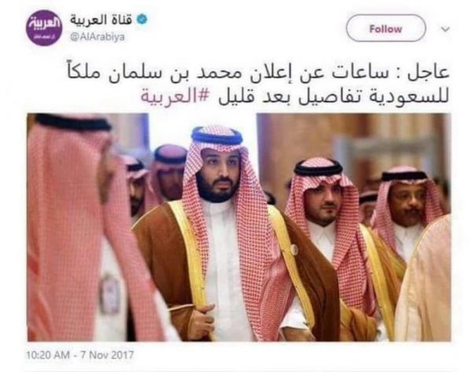Open the @AlArabiya handle link

point(98,37)
